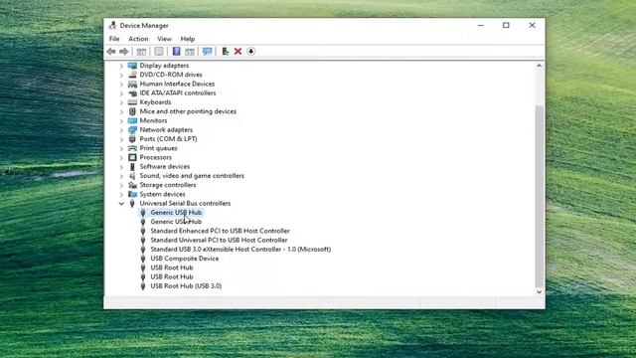Open the Properties toolbar icon
The height and width of the screenshot is (358, 636).
pos(159,52)
